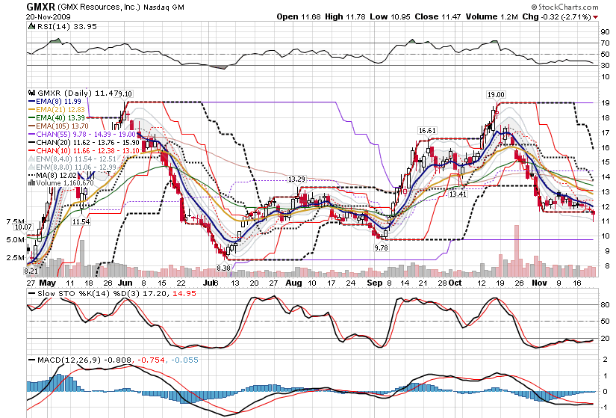The height and width of the screenshot is (418, 616).
Task: Click the High 11.78 value
Action: (x=345, y=17)
